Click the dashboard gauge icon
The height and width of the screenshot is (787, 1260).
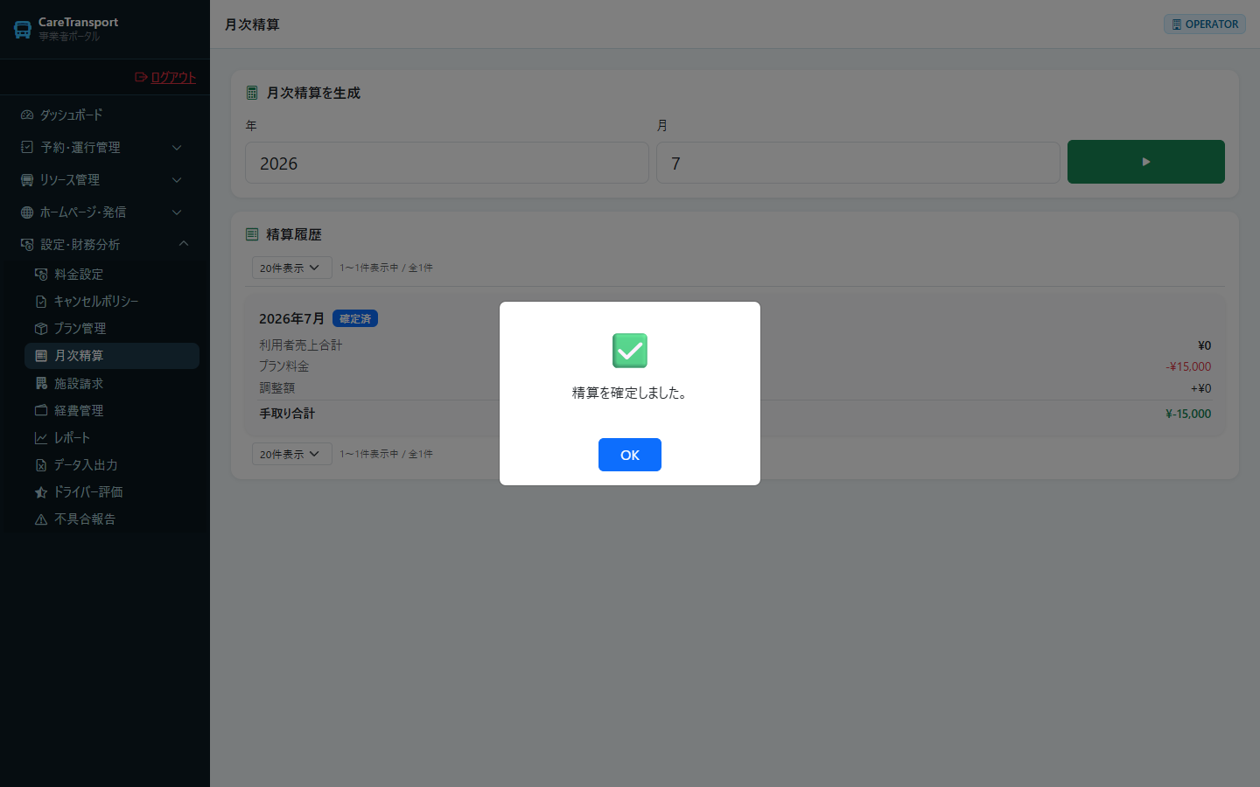(x=27, y=115)
